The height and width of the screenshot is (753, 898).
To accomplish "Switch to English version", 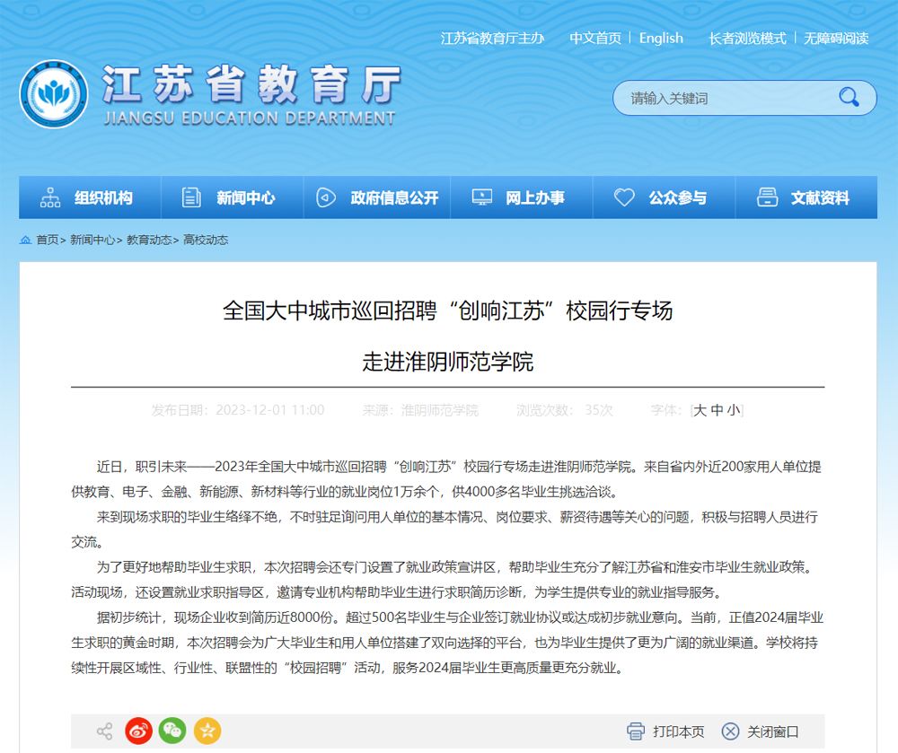I will [x=661, y=39].
